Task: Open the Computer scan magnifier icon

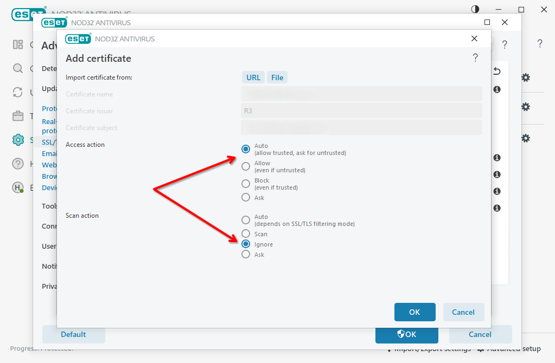Action: tap(18, 68)
